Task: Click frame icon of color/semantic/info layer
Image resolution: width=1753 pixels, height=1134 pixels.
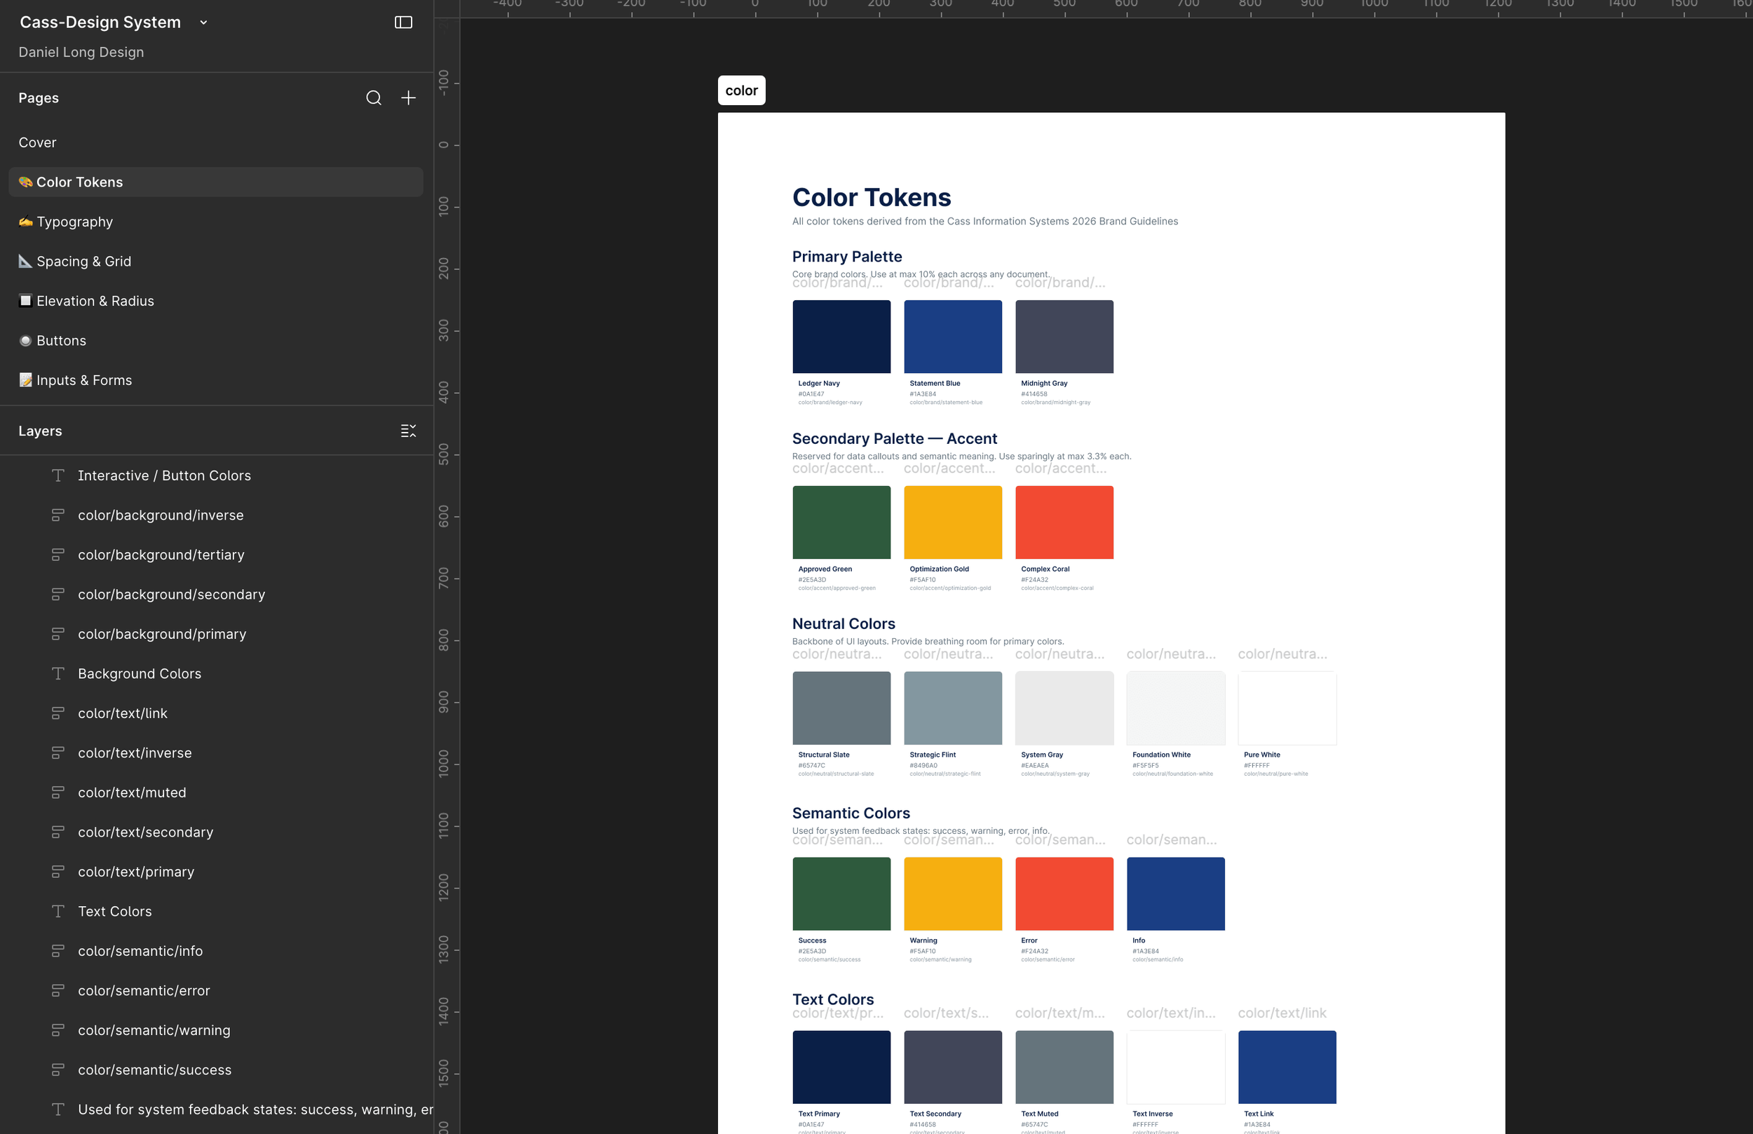Action: pyautogui.click(x=58, y=952)
